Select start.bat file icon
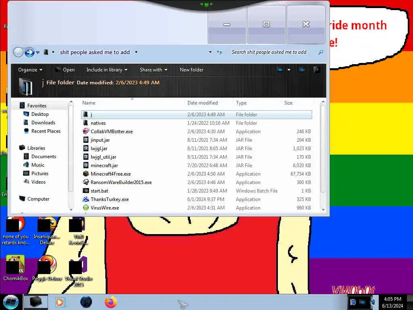Viewport: 413px width, 310px height. [86, 191]
